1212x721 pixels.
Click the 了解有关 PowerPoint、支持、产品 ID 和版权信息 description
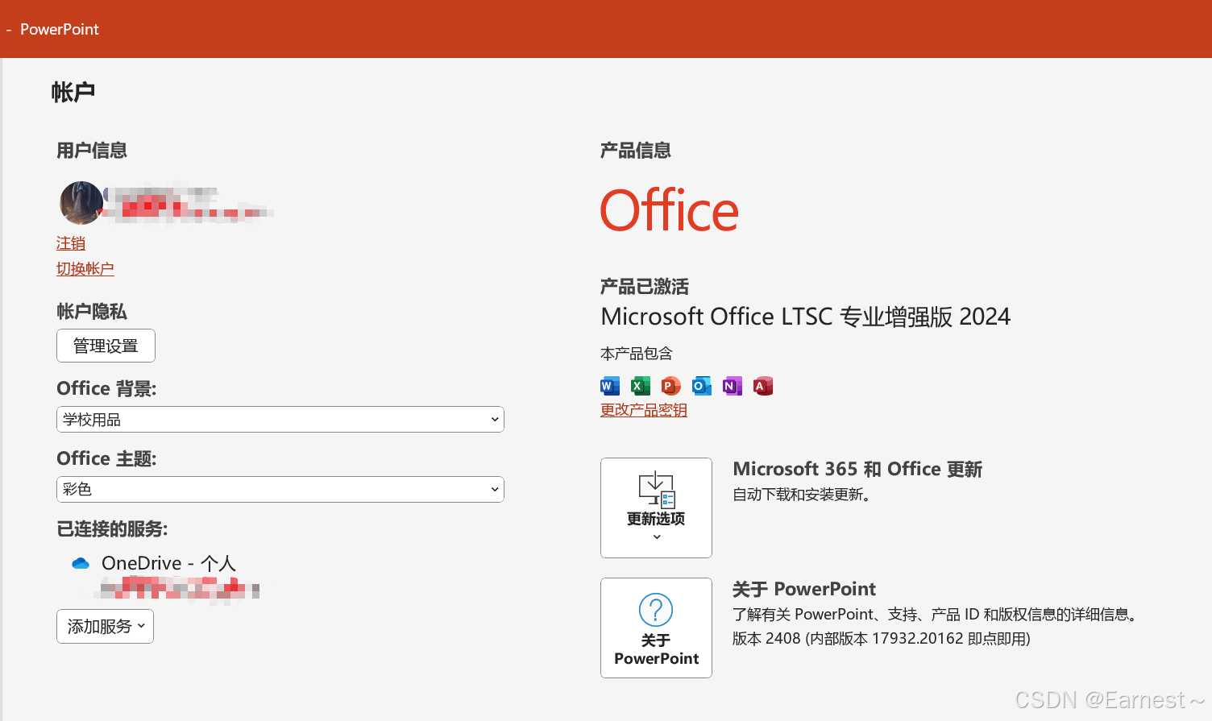click(x=937, y=615)
